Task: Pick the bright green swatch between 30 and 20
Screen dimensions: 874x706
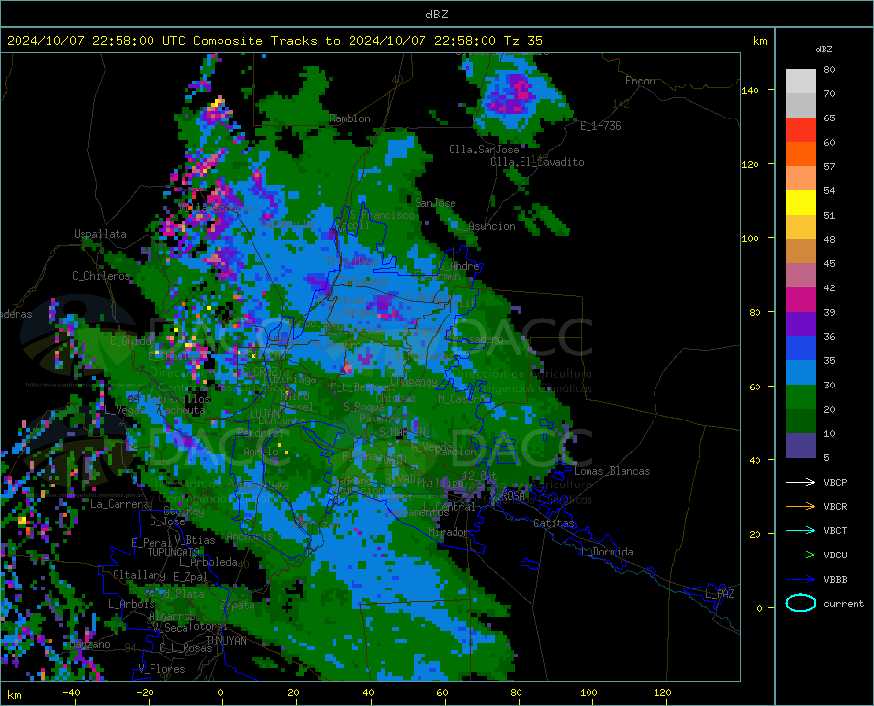Action: (x=800, y=397)
